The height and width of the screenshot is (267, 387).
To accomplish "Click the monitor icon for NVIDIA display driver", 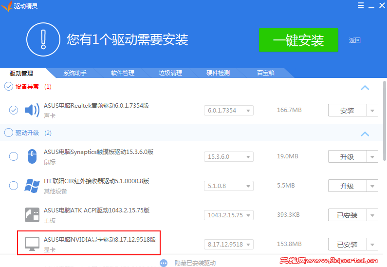I will point(32,244).
